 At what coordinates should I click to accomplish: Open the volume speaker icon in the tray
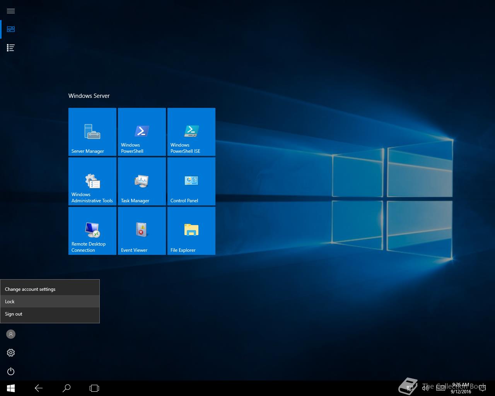click(425, 388)
